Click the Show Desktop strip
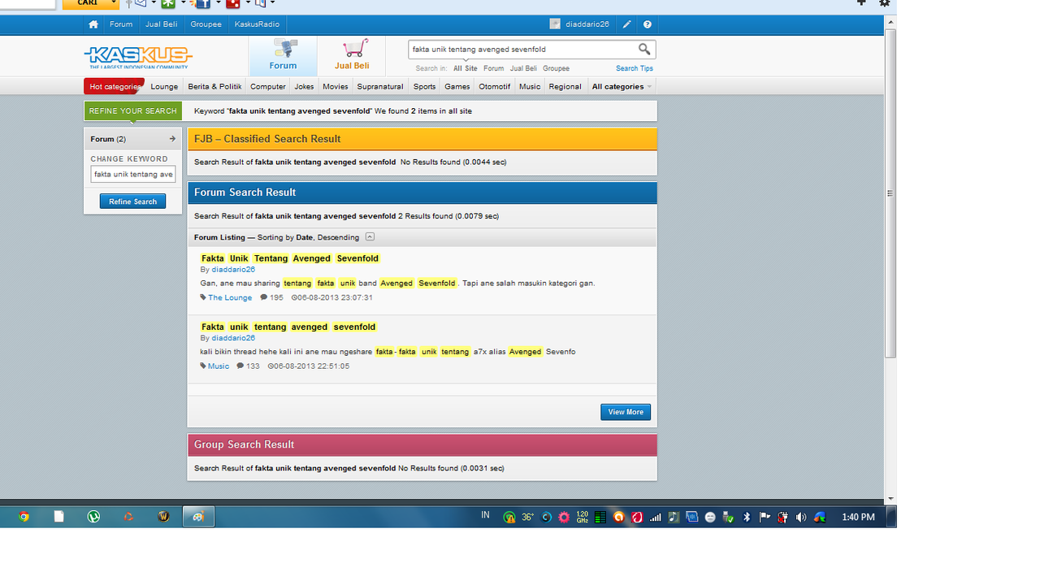This screenshot has width=1040, height=585. coord(892,517)
